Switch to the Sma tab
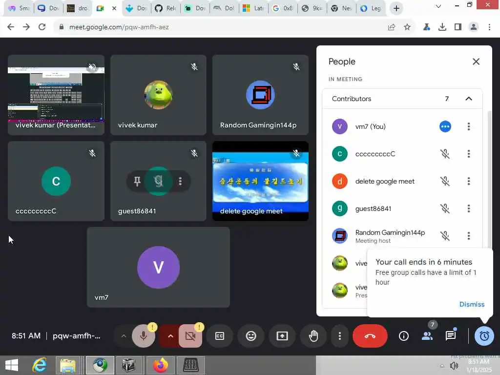The width and height of the screenshot is (500, 375). click(x=19, y=8)
